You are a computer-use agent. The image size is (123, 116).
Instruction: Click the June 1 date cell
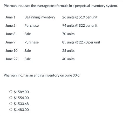[10, 17]
